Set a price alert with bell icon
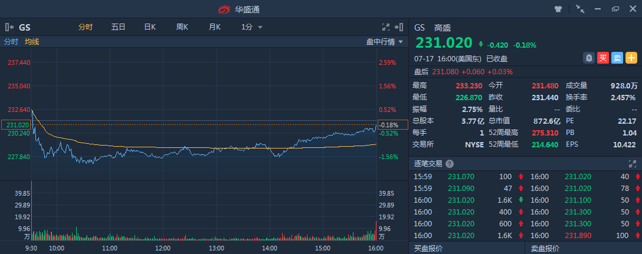 tap(588, 58)
